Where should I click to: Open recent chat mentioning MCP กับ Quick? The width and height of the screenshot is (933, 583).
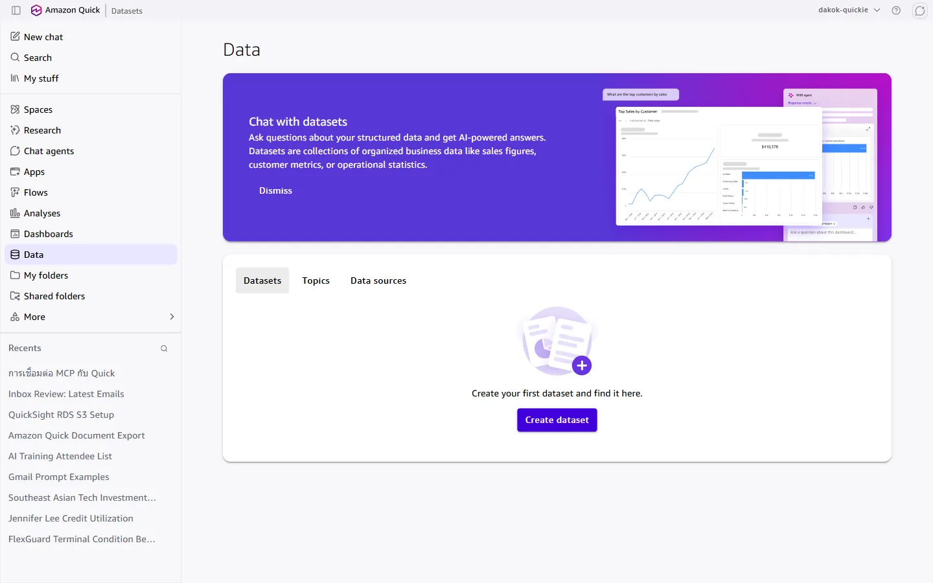62,373
